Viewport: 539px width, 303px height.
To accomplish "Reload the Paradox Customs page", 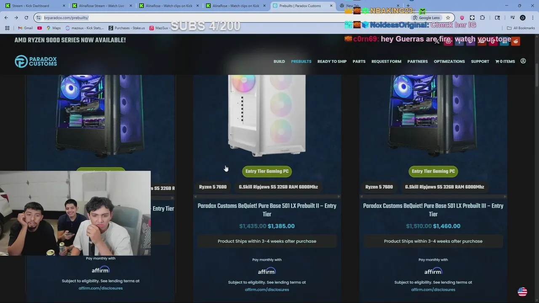I will tap(26, 18).
